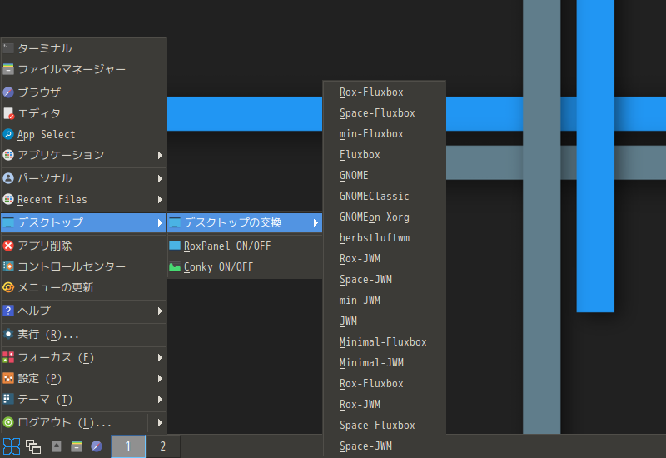This screenshot has height=458, width=666.
Task: Expand the アプリケーション submenu arrow
Action: point(160,155)
